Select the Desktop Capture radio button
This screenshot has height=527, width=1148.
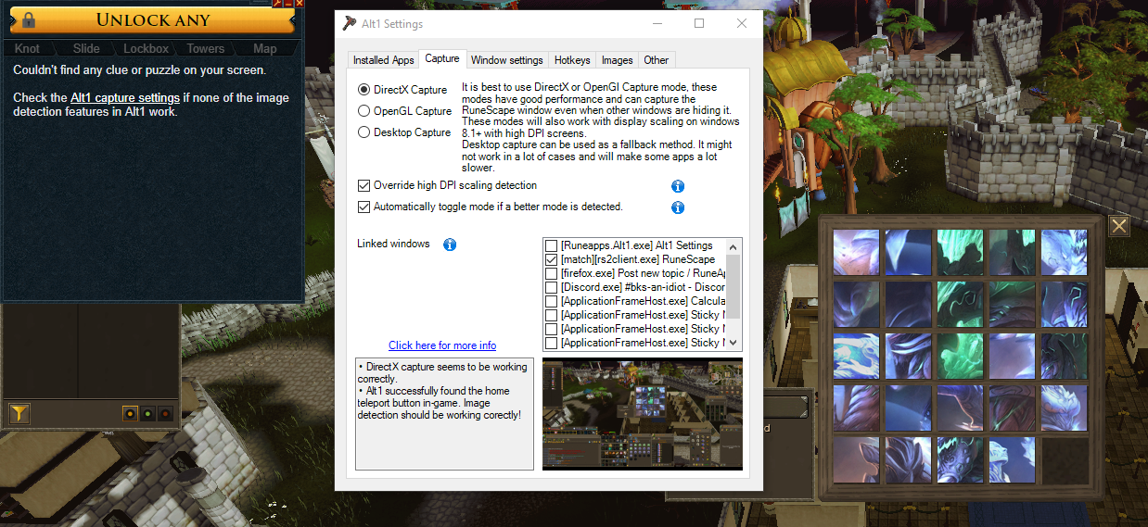coord(364,132)
